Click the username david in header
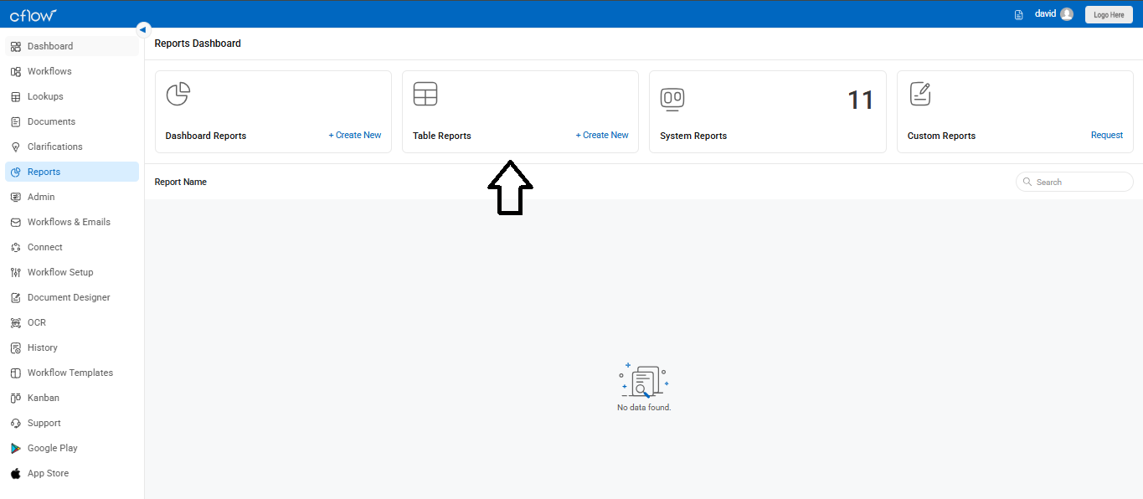The height and width of the screenshot is (499, 1143). 1045,14
